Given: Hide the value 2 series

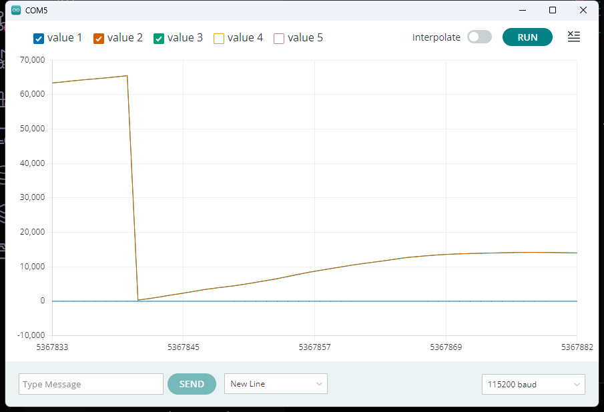Looking at the screenshot, I should 99,38.
